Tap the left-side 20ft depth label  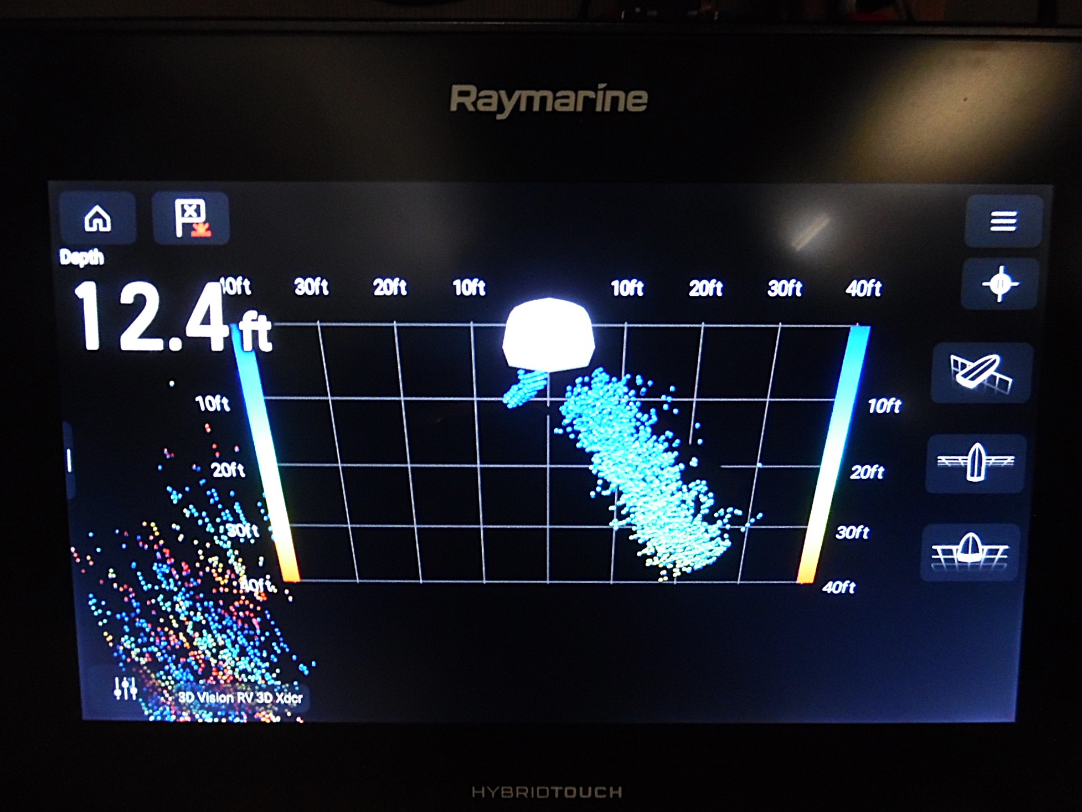point(228,470)
